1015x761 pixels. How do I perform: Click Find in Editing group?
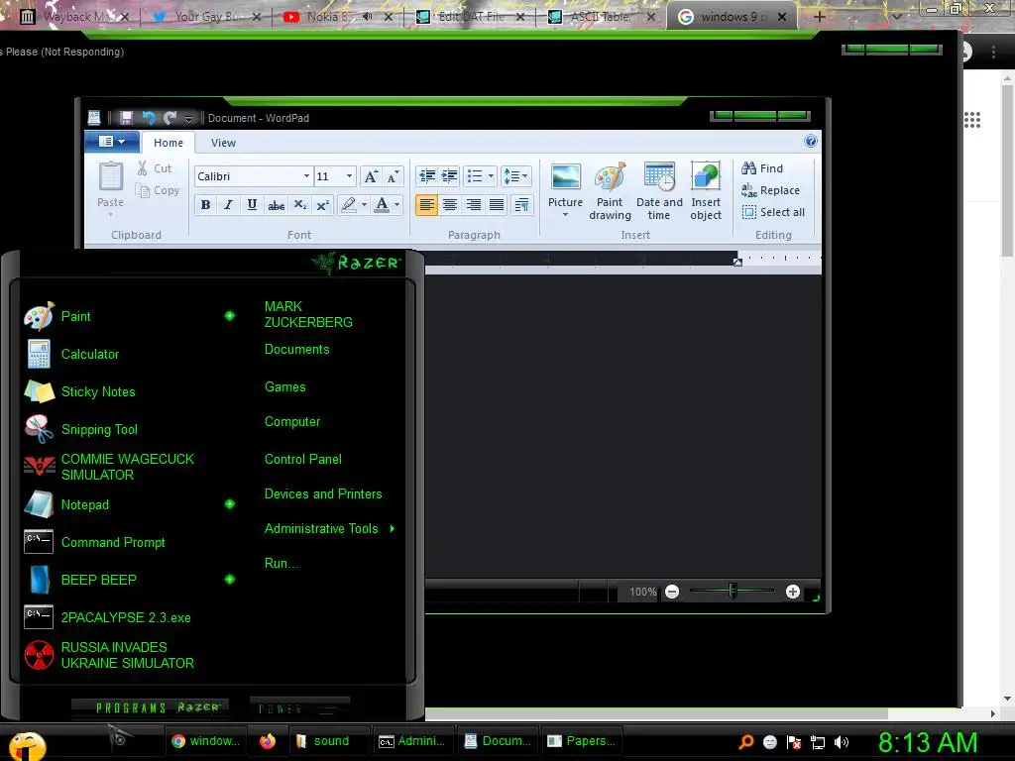(x=762, y=168)
